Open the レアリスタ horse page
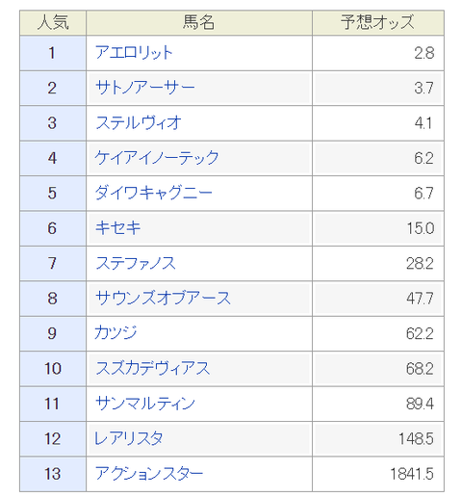This screenshot has width=462, height=497. click(x=129, y=438)
